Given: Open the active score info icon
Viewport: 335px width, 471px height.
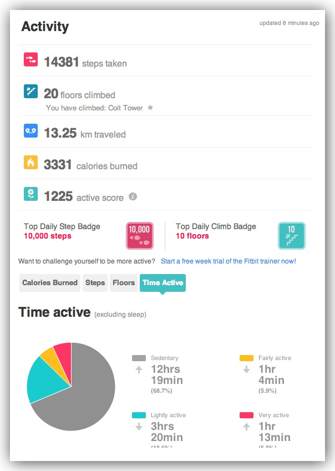Looking at the screenshot, I should pyautogui.click(x=133, y=197).
